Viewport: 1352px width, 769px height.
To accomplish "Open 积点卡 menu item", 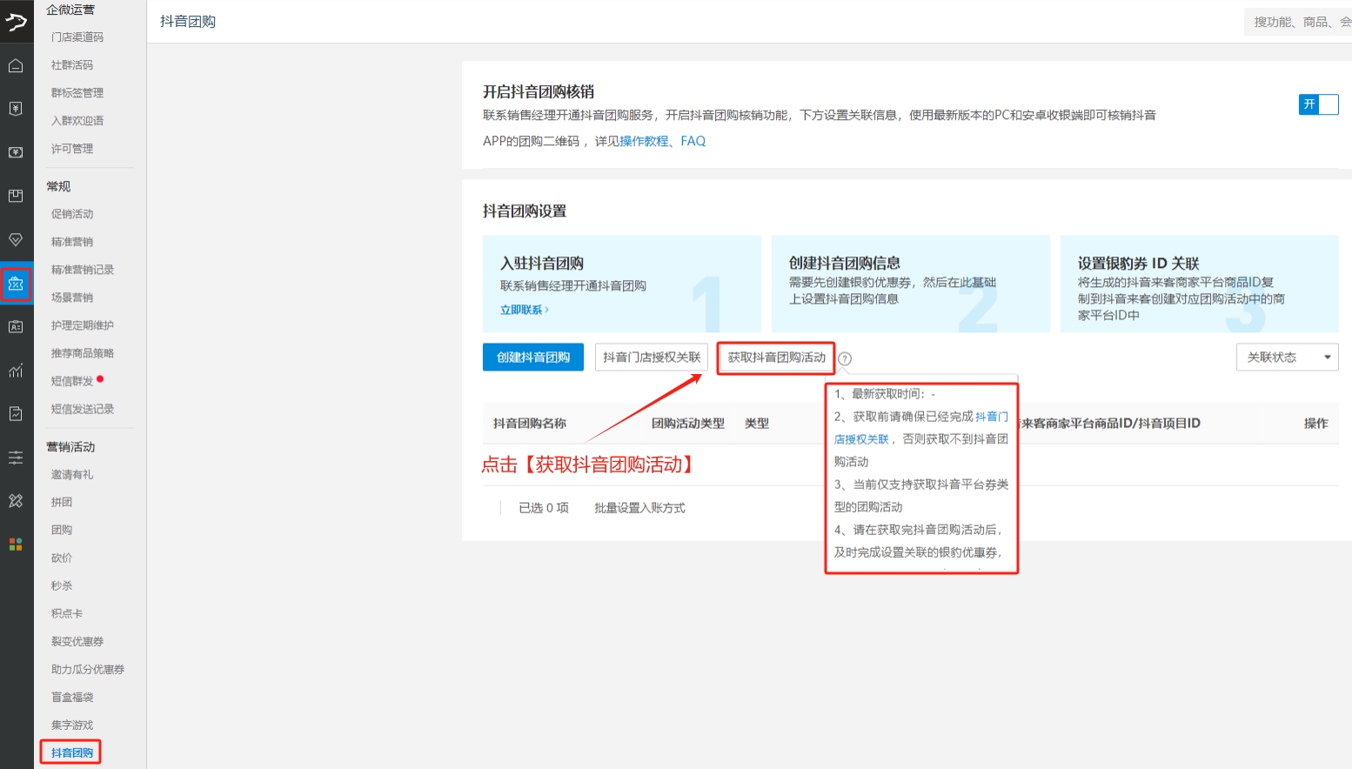I will (x=67, y=613).
